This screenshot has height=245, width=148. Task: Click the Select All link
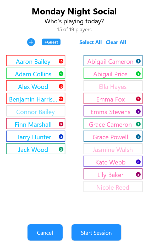[90, 42]
